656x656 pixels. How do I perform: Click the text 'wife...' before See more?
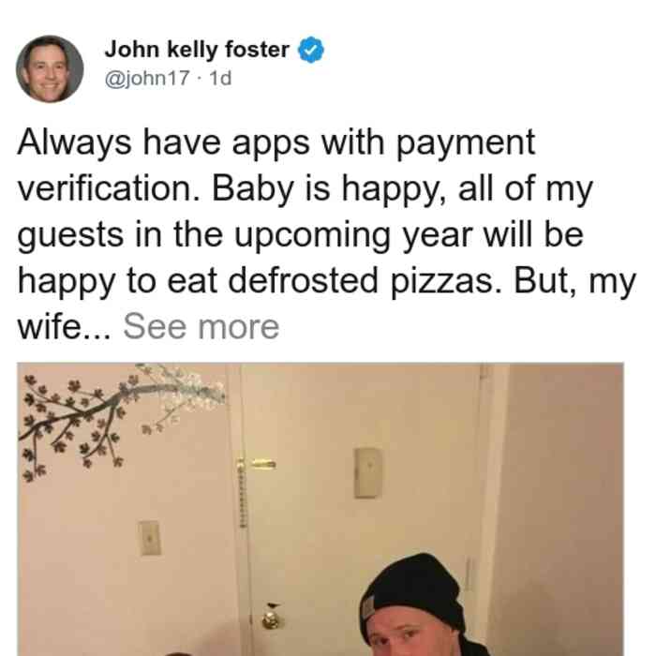pyautogui.click(x=65, y=327)
